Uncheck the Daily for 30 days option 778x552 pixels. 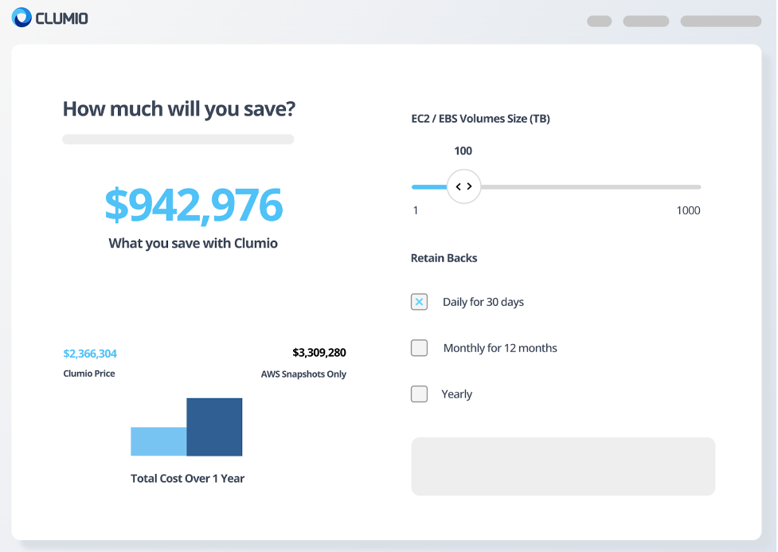click(x=419, y=302)
